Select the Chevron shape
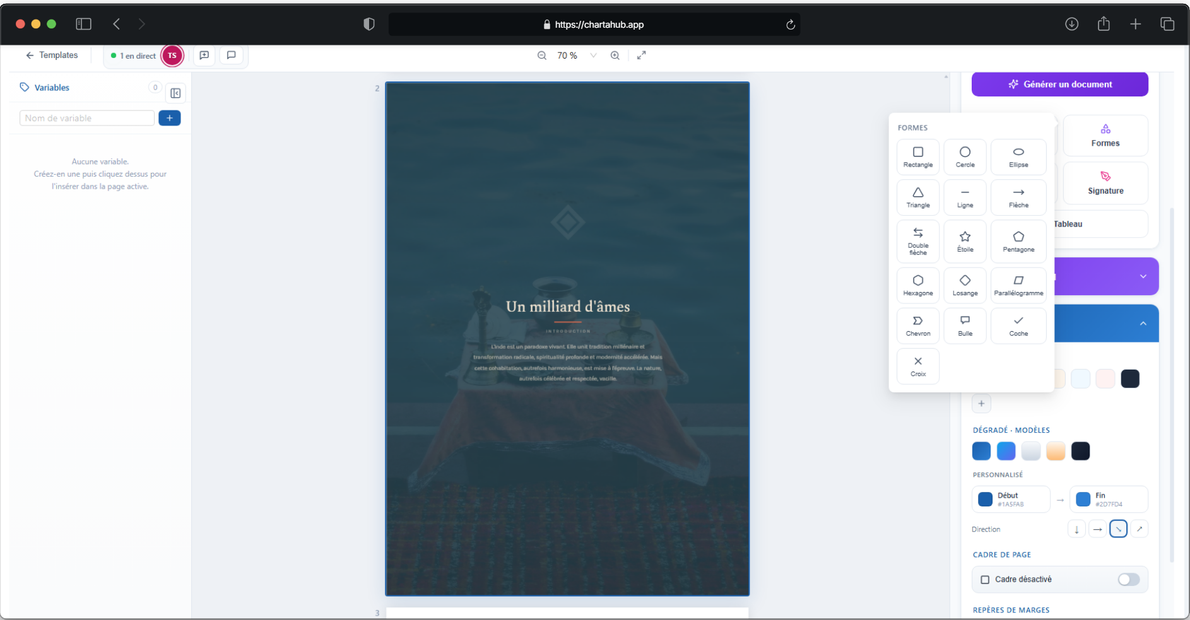Image resolution: width=1190 pixels, height=620 pixels. pos(918,326)
